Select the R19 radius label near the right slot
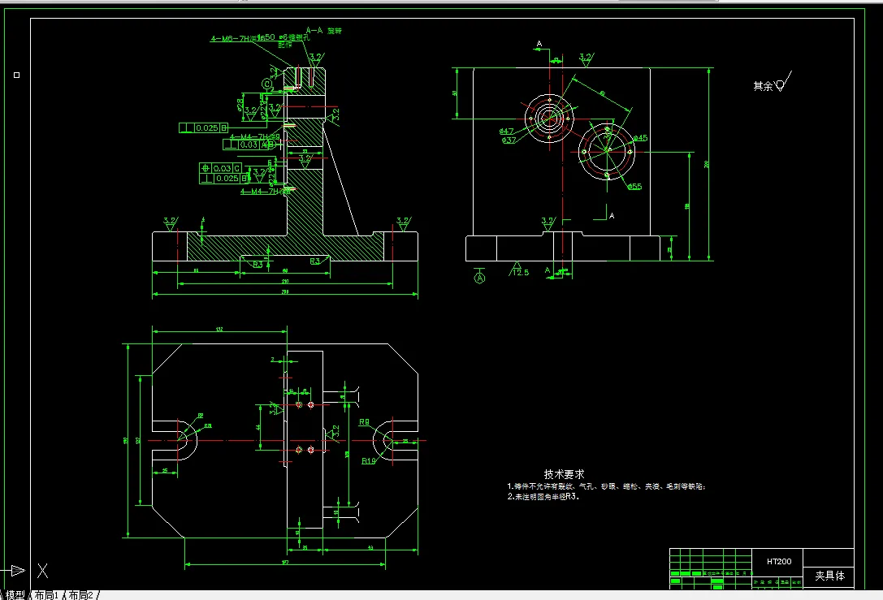 (x=368, y=461)
